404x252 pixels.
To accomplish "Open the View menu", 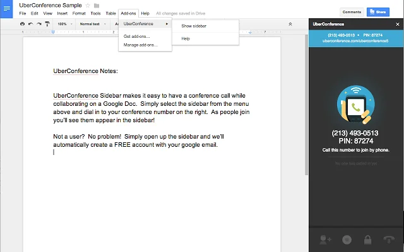I will click(48, 13).
